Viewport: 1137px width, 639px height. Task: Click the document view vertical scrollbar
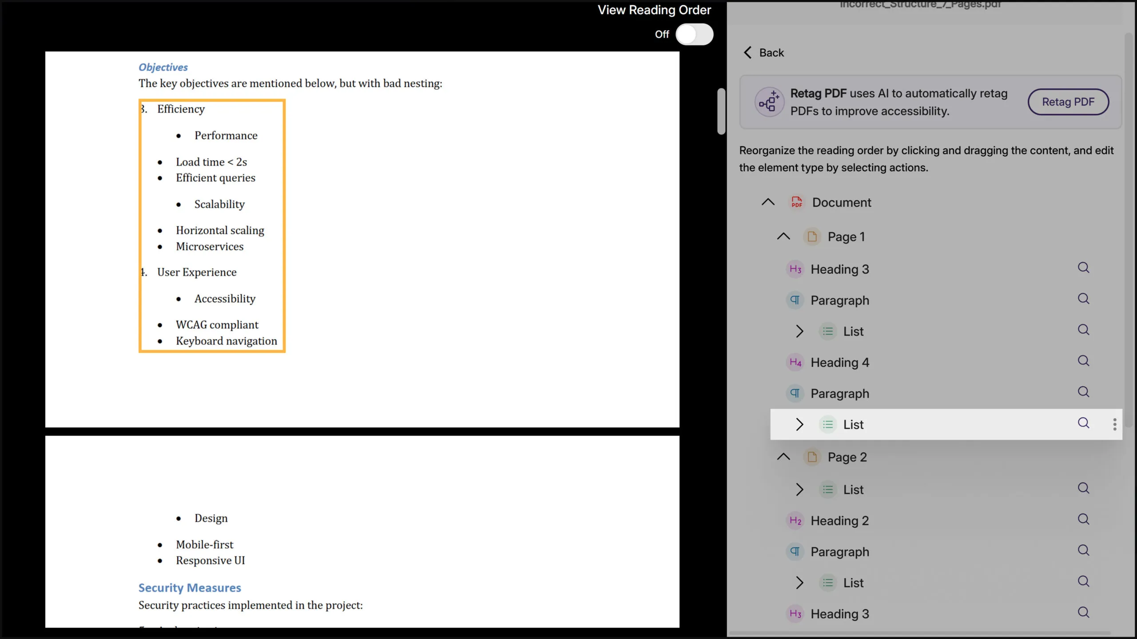721,111
